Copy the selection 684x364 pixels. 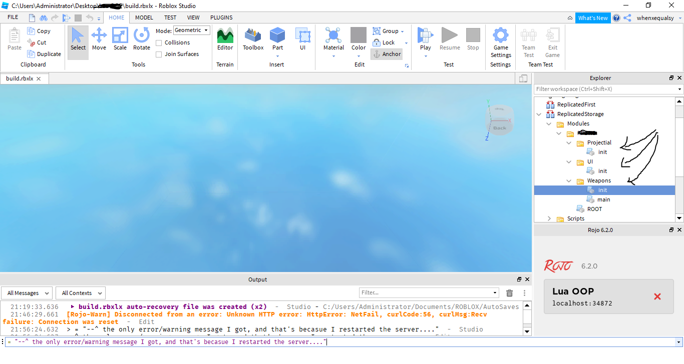(39, 31)
